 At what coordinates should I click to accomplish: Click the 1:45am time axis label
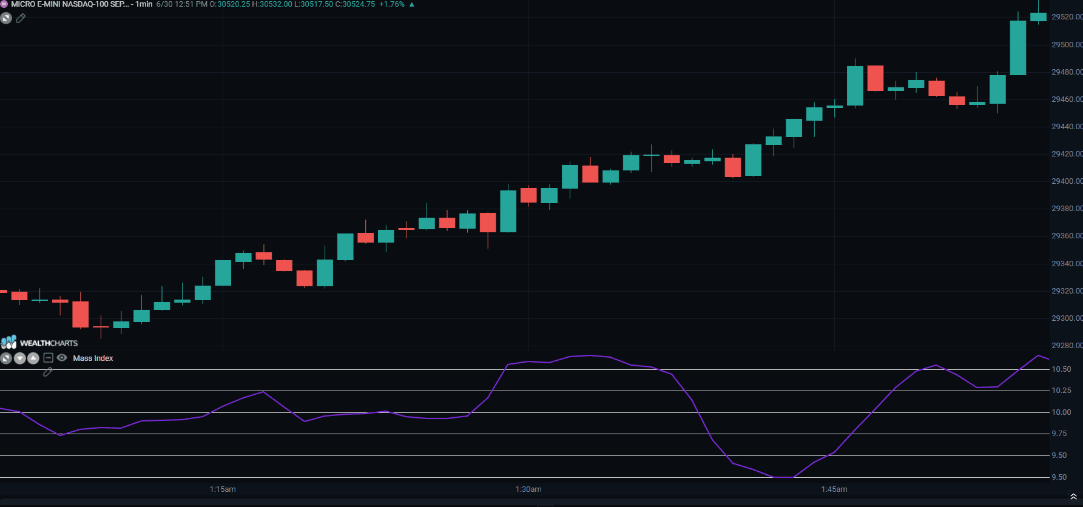tap(834, 489)
